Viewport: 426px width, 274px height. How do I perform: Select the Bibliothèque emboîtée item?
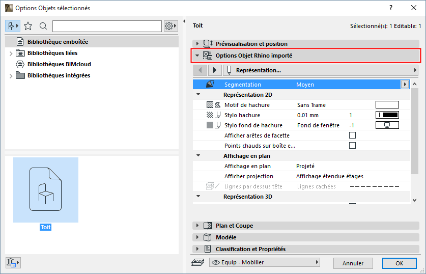(x=92, y=42)
